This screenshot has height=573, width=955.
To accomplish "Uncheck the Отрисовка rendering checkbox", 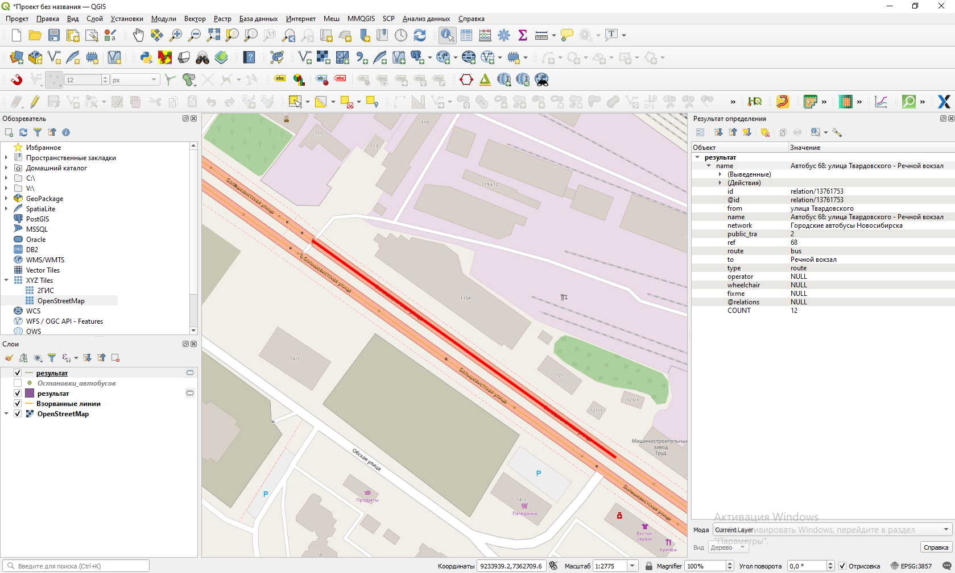I will (x=842, y=566).
